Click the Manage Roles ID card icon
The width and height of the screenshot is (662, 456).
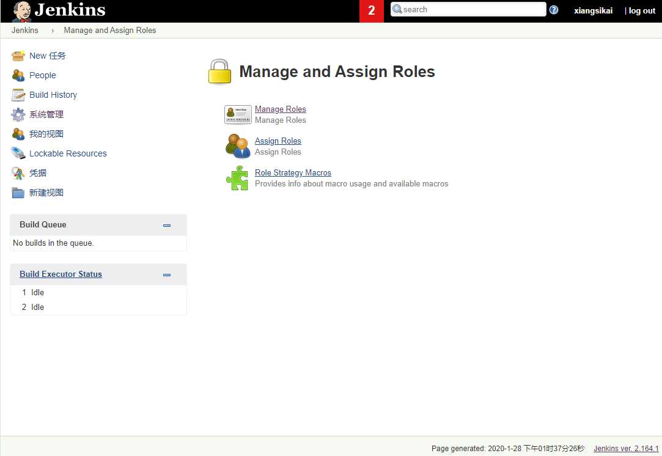click(238, 114)
